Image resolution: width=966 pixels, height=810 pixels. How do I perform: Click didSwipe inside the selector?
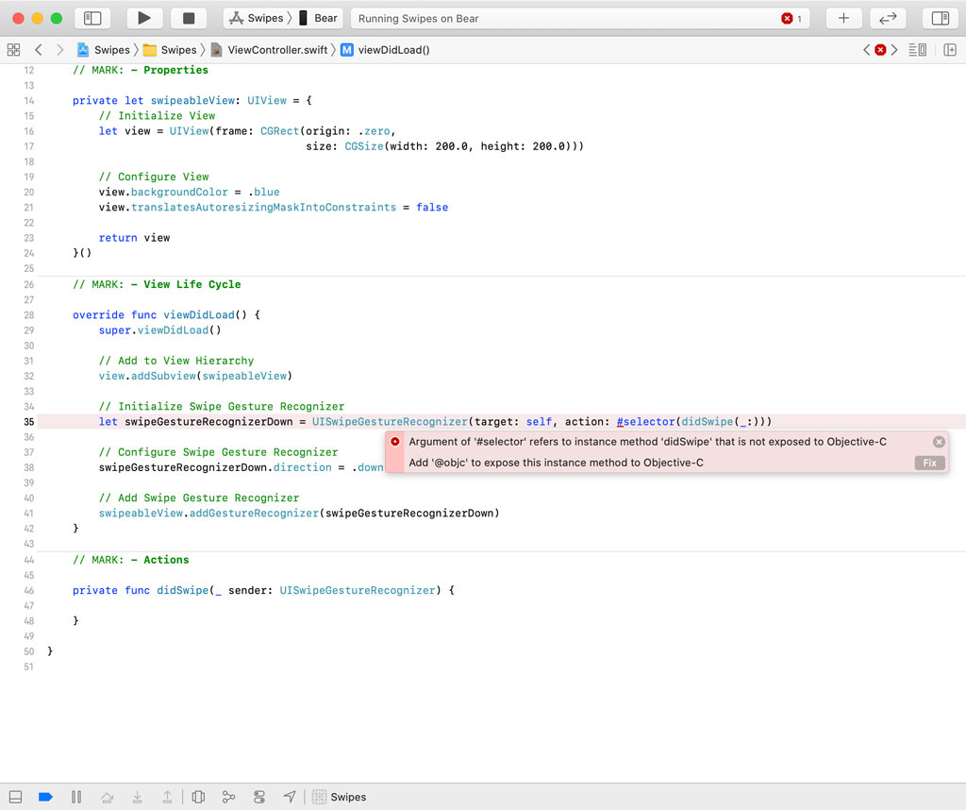pos(708,422)
